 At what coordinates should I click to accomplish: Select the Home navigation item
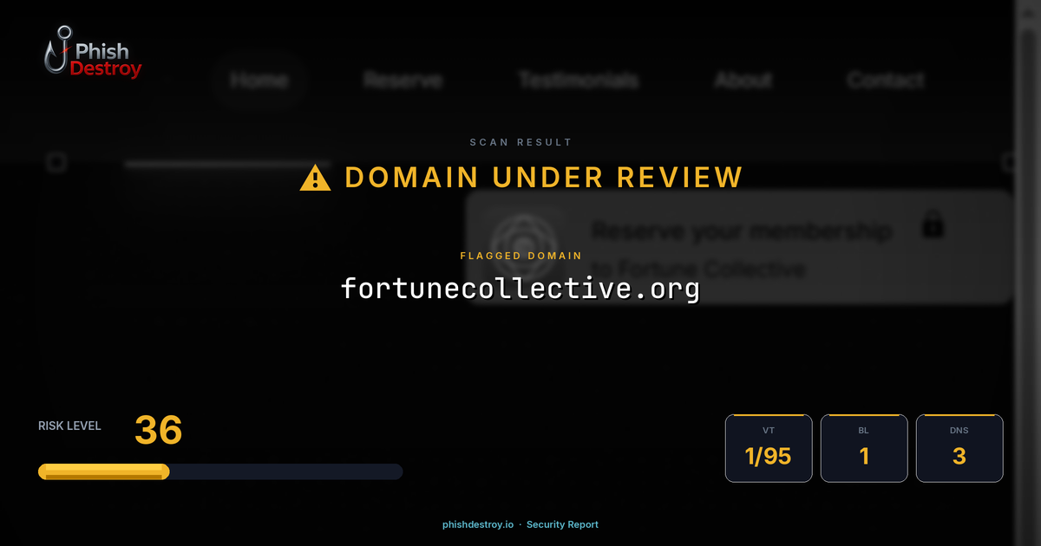258,80
